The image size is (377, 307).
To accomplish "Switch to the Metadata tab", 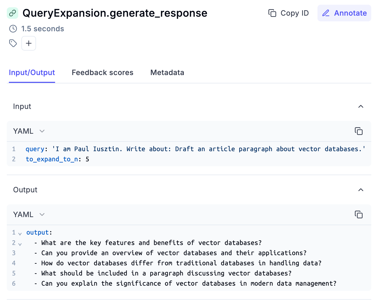I will coord(167,72).
